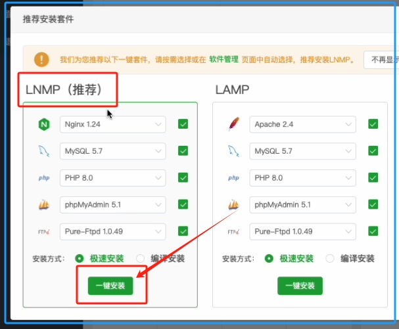Click the Nginx logo icon in LNMP
Viewport: 399px width, 329px height.
[x=44, y=125]
